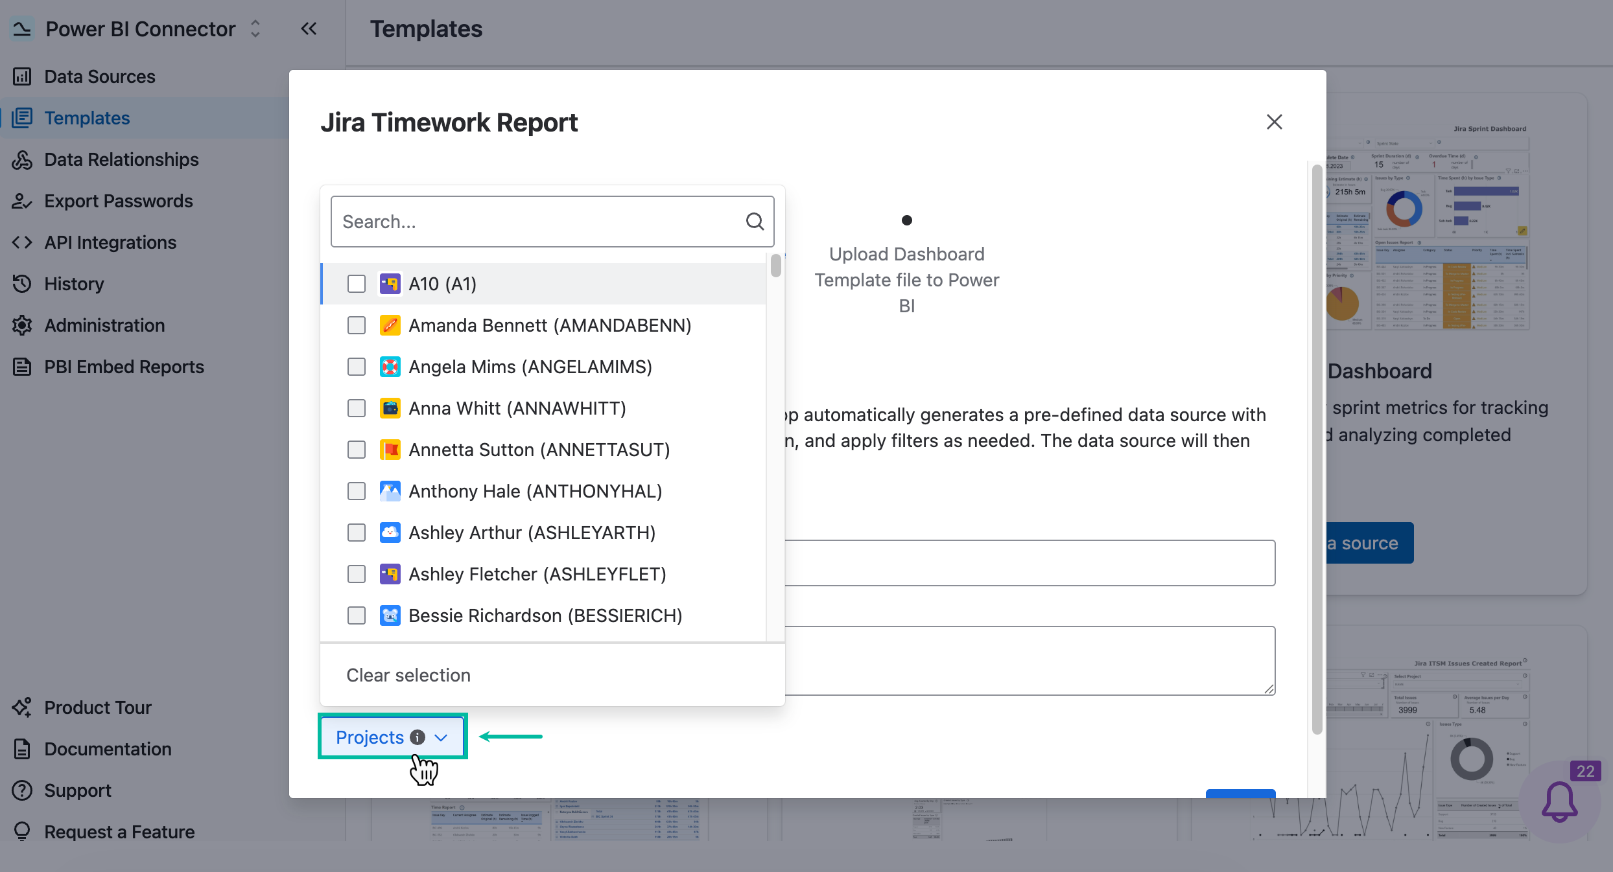The width and height of the screenshot is (1613, 872).
Task: Click the History clock icon
Action: 22,284
